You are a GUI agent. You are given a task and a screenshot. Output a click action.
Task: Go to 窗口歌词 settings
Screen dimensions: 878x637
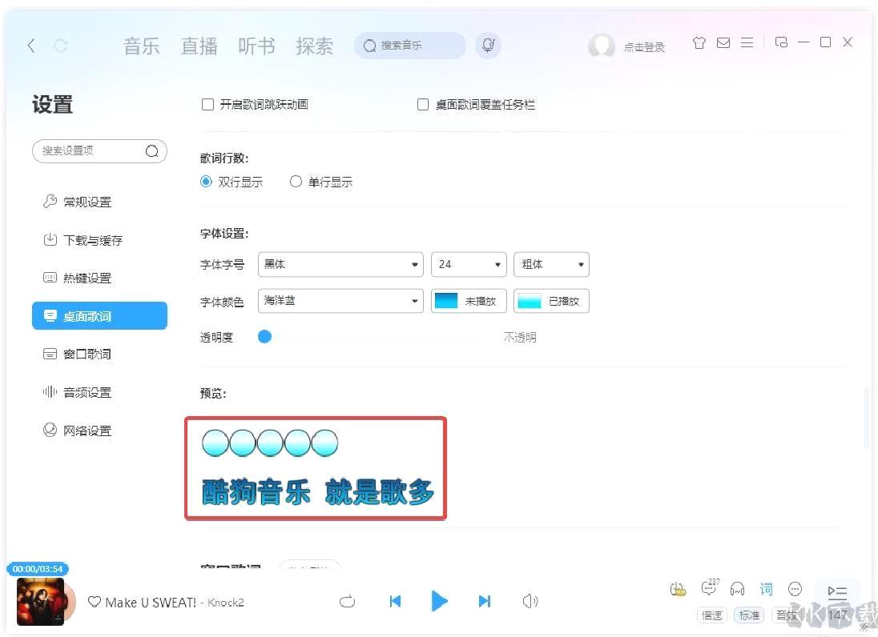[99, 354]
